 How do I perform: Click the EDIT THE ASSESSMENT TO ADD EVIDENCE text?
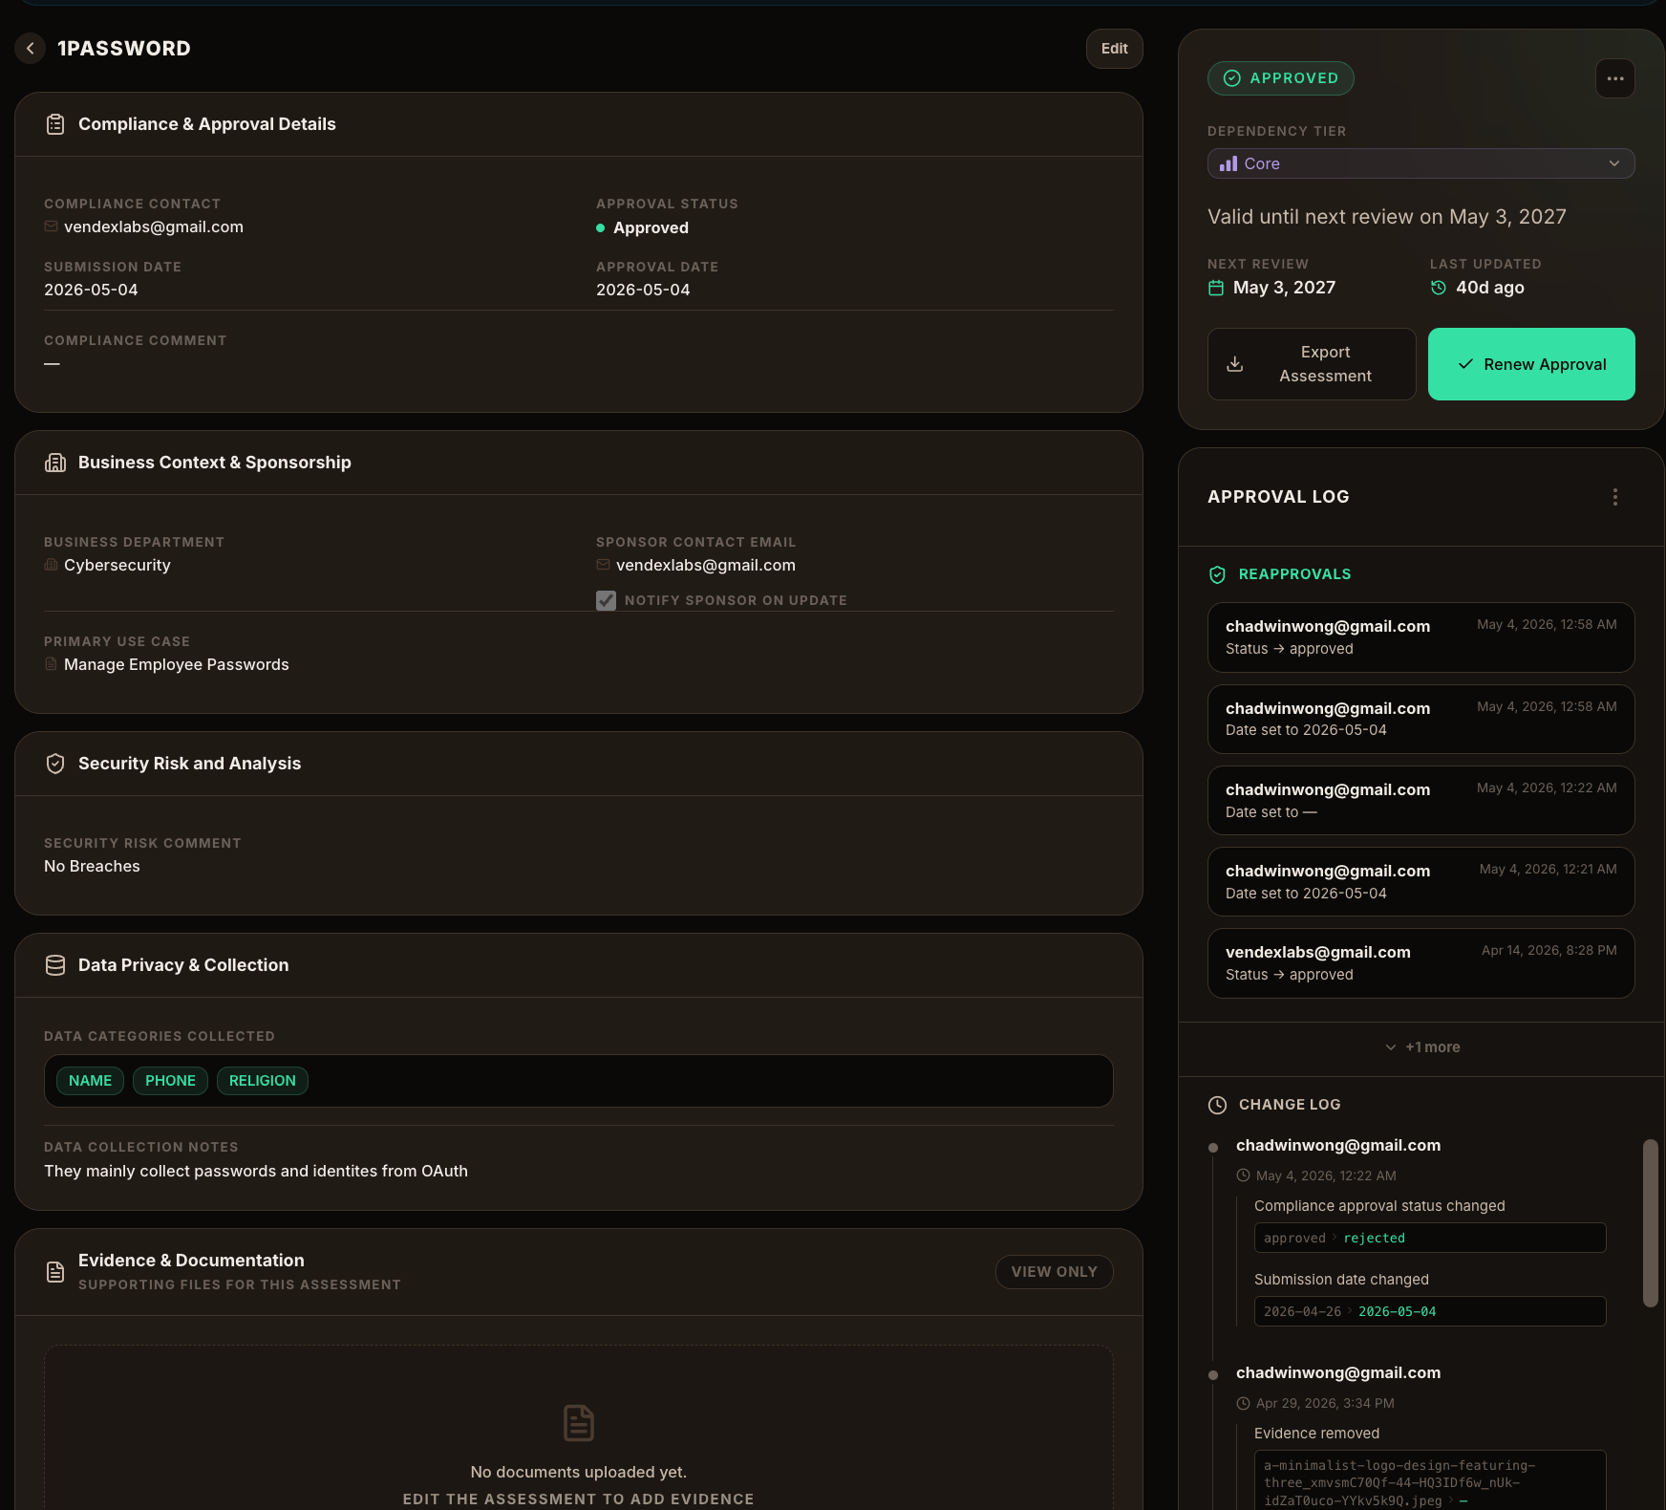click(x=579, y=1499)
